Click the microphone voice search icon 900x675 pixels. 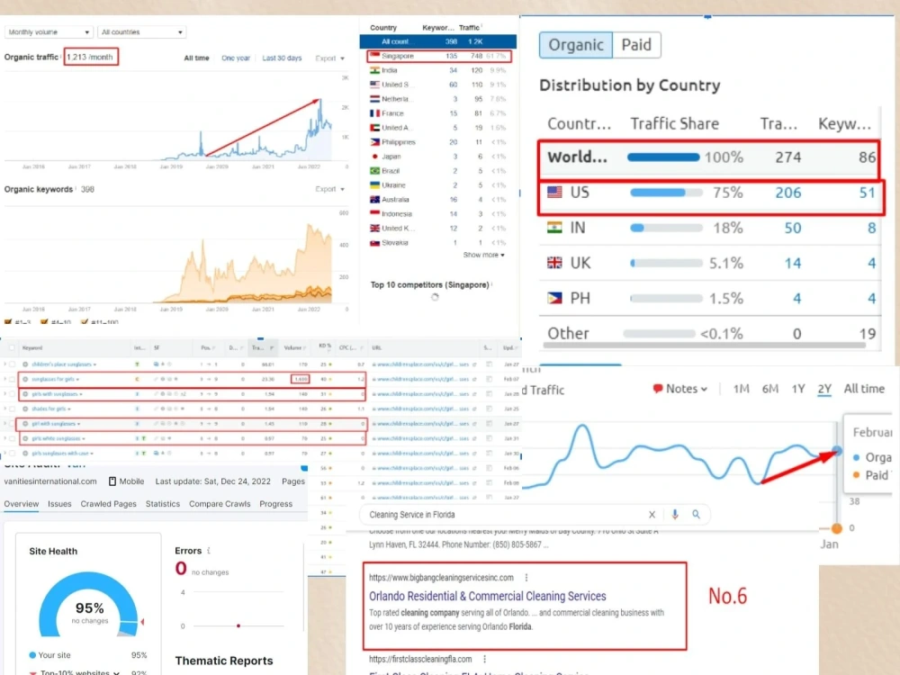click(x=675, y=514)
